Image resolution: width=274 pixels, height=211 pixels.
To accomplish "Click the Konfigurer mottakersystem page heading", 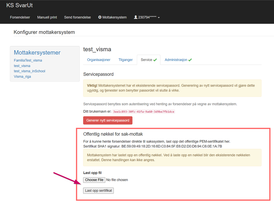I will 44,32.
